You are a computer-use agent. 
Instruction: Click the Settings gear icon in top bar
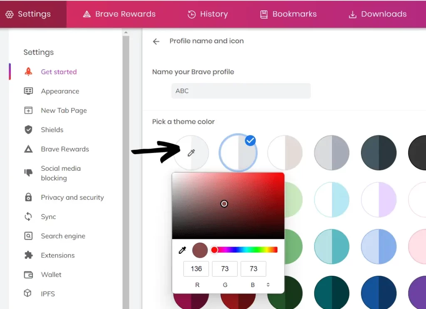click(x=10, y=15)
